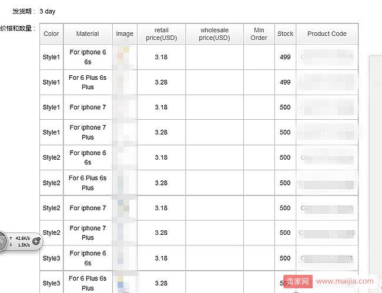Click product image for Style3 iPhone 6 6s
Screen dimensions: 382x293
coord(124,258)
